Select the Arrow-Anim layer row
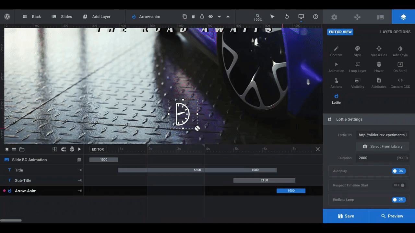This screenshot has height=233, width=415. click(x=42, y=191)
